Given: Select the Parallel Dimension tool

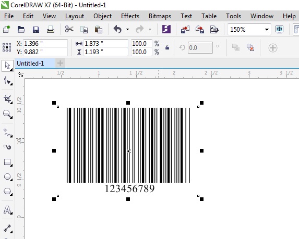Looking at the screenshot, I should point(8,229).
